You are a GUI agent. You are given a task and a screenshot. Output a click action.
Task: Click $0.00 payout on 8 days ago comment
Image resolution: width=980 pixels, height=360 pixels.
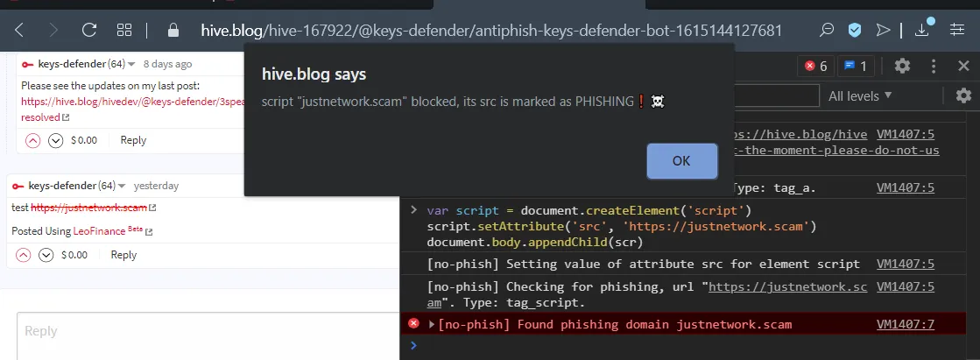coord(84,141)
